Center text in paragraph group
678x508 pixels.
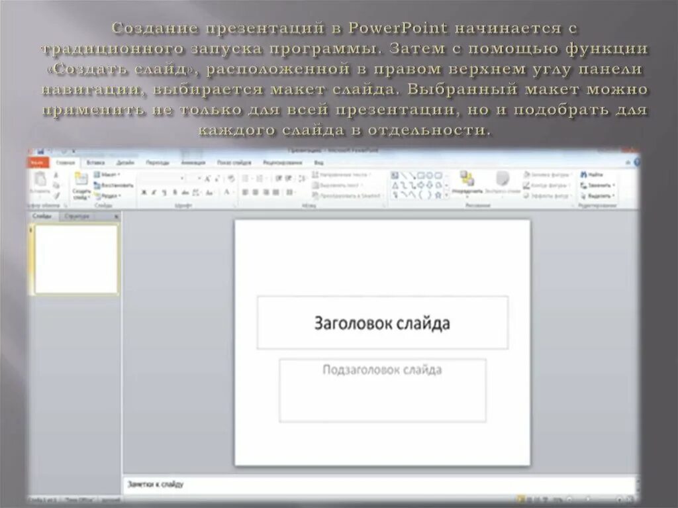[256, 193]
